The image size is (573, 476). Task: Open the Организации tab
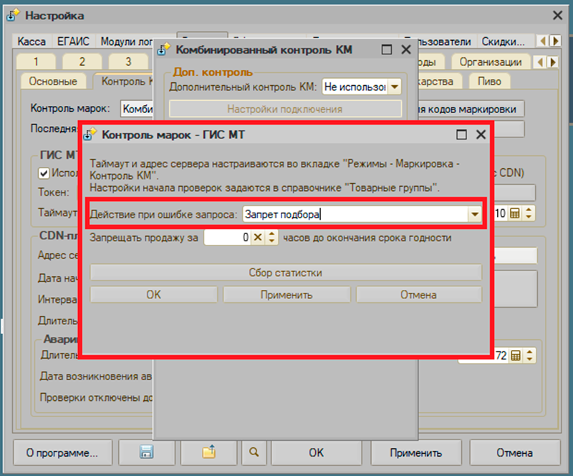click(491, 62)
